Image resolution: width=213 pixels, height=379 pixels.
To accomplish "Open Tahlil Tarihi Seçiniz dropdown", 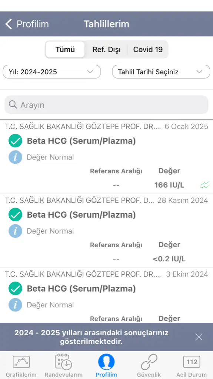I will (161, 72).
